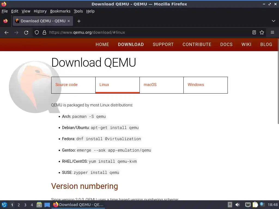Click DOWNLOAD in the QEMU navigation bar

tap(131, 44)
